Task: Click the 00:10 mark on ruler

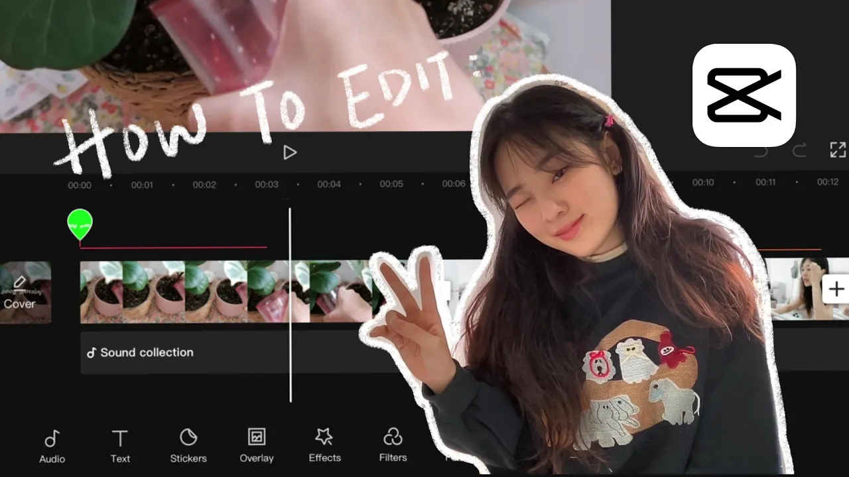Action: point(703,182)
